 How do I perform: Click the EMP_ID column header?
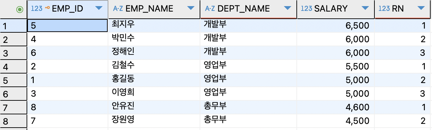click(67, 9)
